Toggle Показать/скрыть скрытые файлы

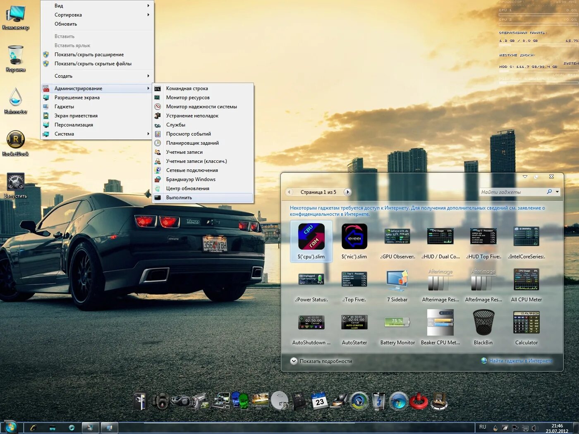(96, 64)
